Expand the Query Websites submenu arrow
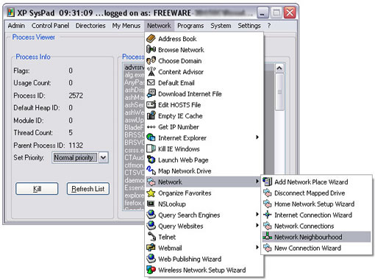 coord(257,225)
